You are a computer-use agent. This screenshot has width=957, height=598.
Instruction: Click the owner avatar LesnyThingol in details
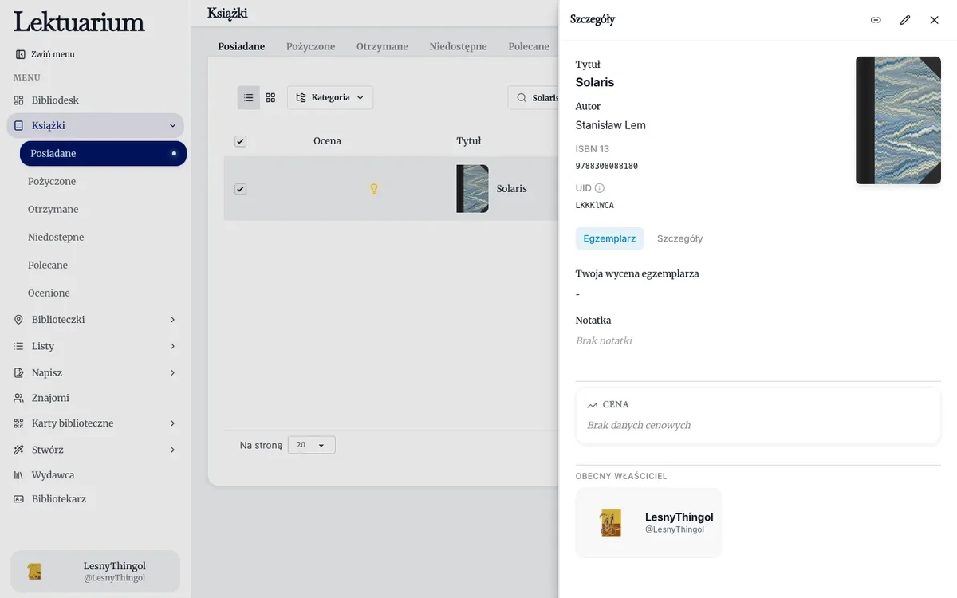pyautogui.click(x=611, y=523)
